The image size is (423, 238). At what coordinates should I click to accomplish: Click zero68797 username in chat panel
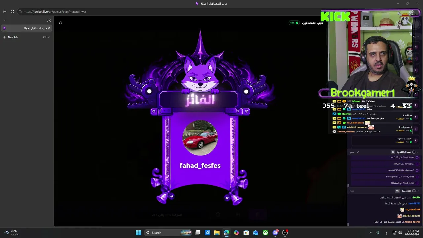[414, 203]
